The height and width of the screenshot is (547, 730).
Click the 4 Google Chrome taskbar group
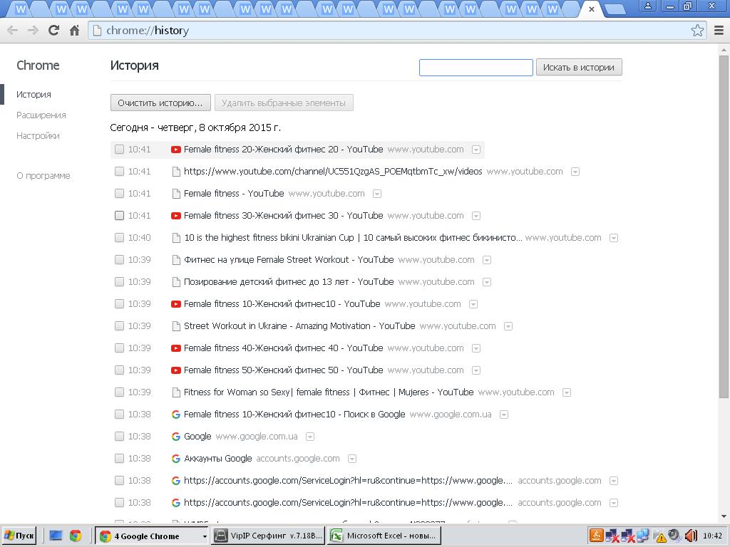pyautogui.click(x=151, y=536)
